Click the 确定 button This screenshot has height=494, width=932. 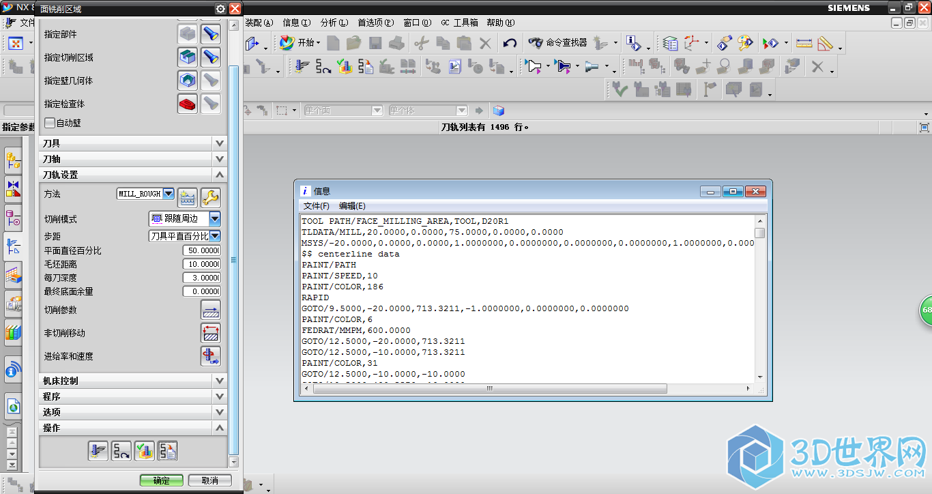162,480
